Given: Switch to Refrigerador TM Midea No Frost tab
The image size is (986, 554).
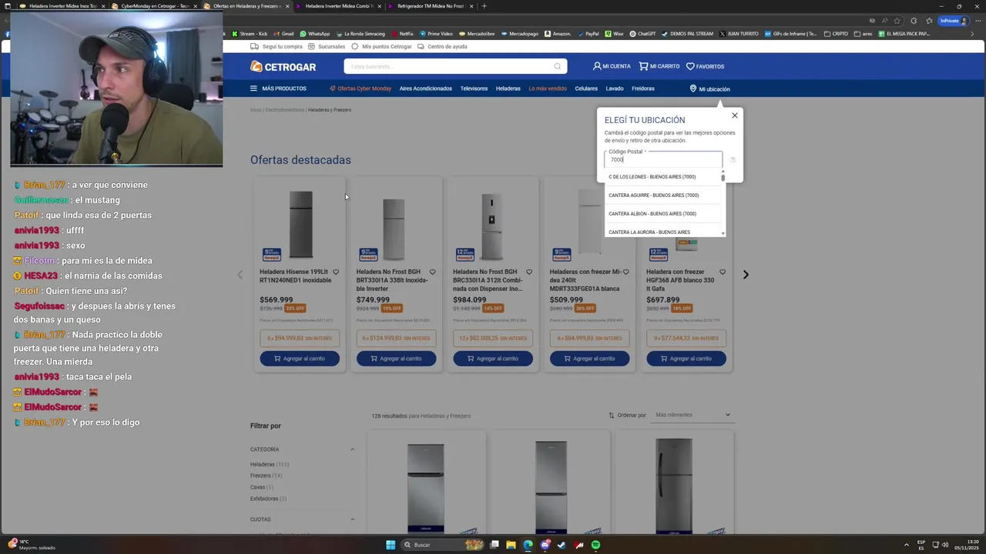Looking at the screenshot, I should pyautogui.click(x=430, y=6).
